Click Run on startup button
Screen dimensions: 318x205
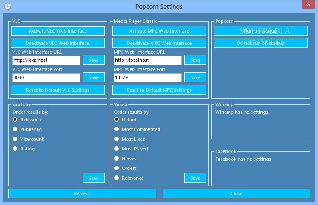(x=261, y=31)
